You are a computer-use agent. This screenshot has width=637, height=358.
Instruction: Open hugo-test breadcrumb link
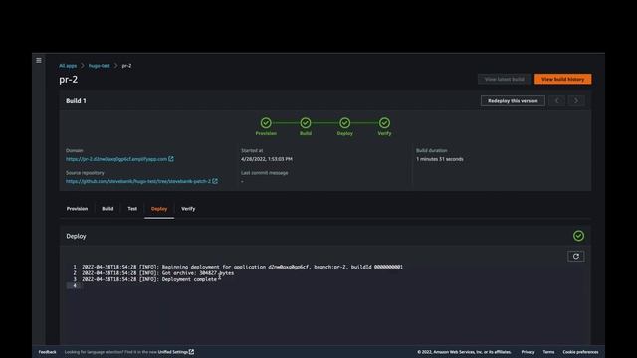tap(100, 66)
